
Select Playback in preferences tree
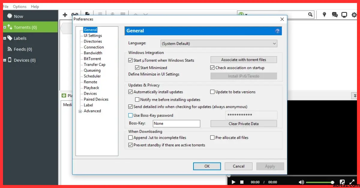91,88
